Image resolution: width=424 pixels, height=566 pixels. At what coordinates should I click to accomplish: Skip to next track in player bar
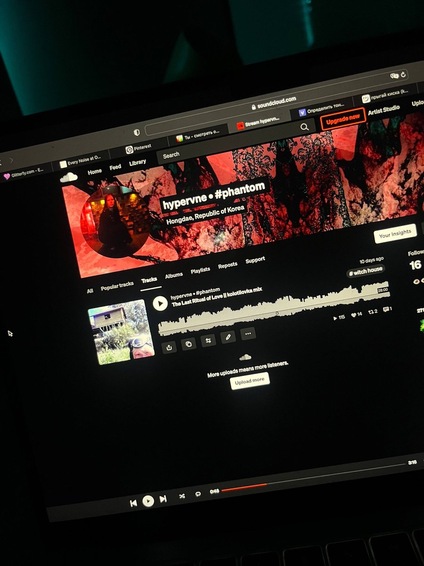163,499
